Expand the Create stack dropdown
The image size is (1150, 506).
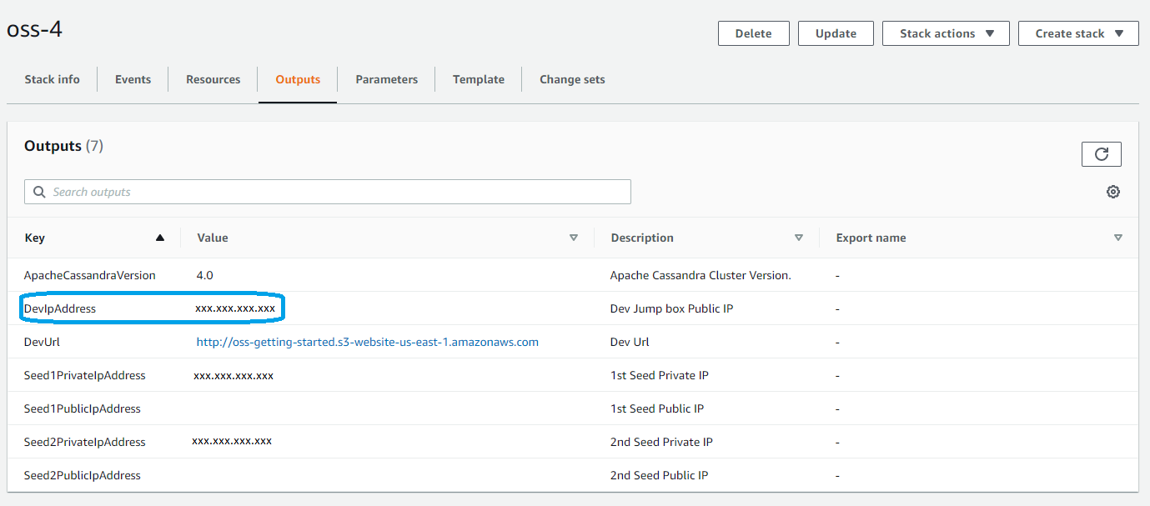[1077, 33]
